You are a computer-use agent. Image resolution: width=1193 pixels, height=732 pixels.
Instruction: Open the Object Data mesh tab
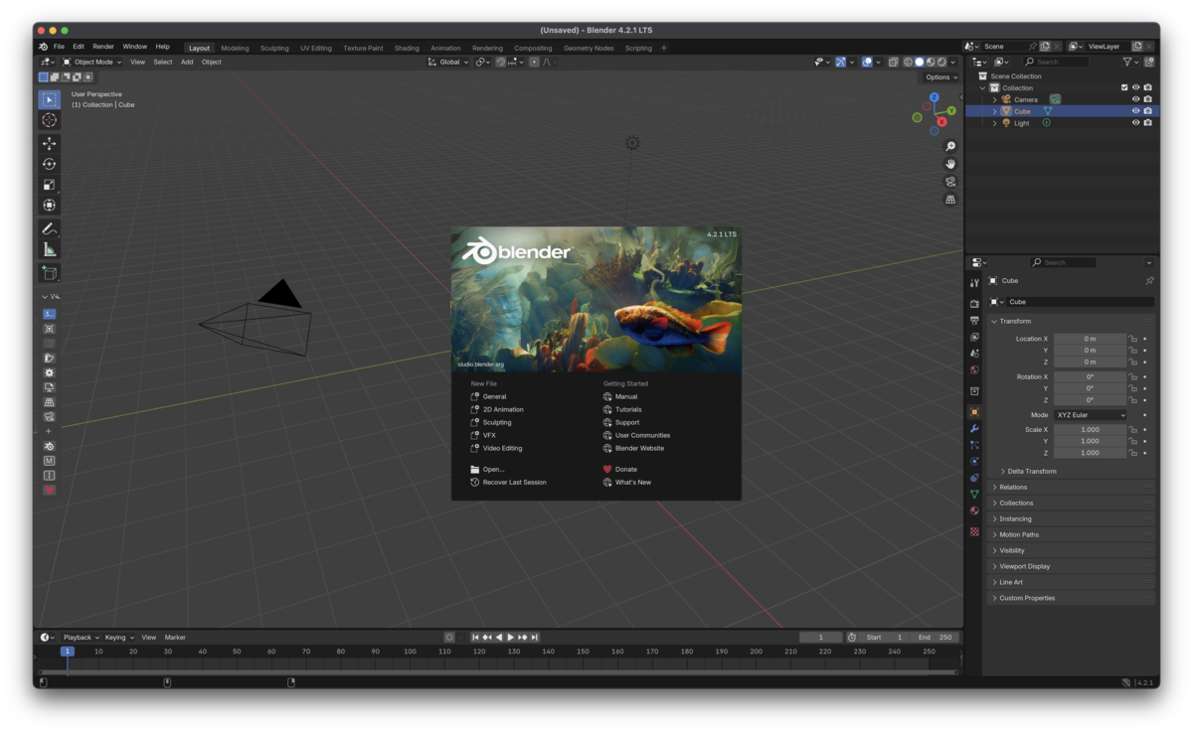[974, 495]
